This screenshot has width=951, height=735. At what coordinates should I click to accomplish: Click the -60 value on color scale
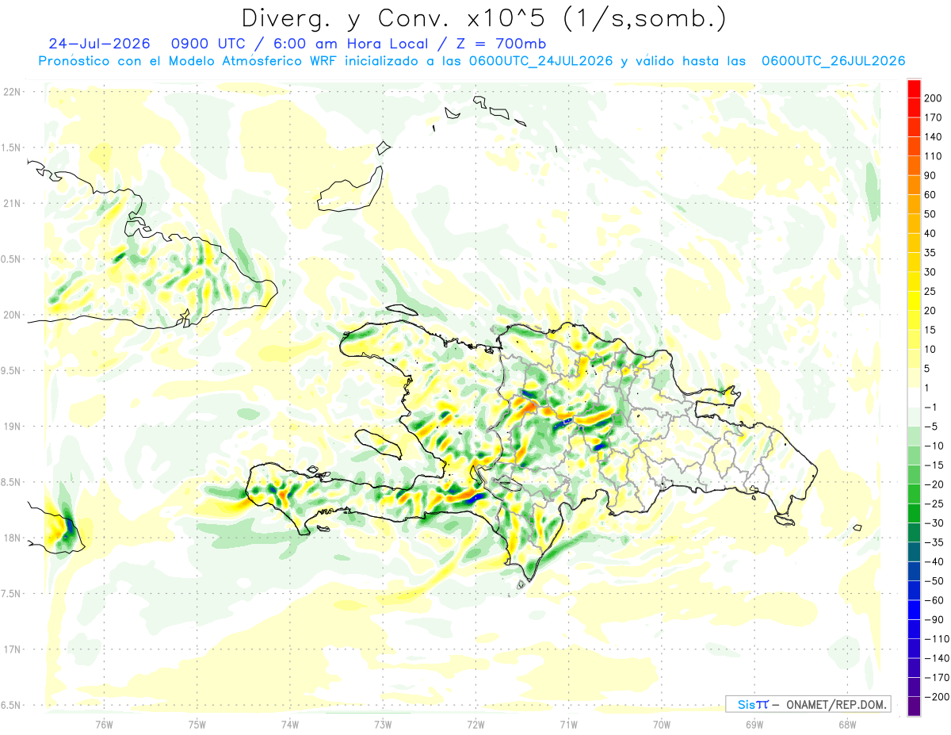933,600
